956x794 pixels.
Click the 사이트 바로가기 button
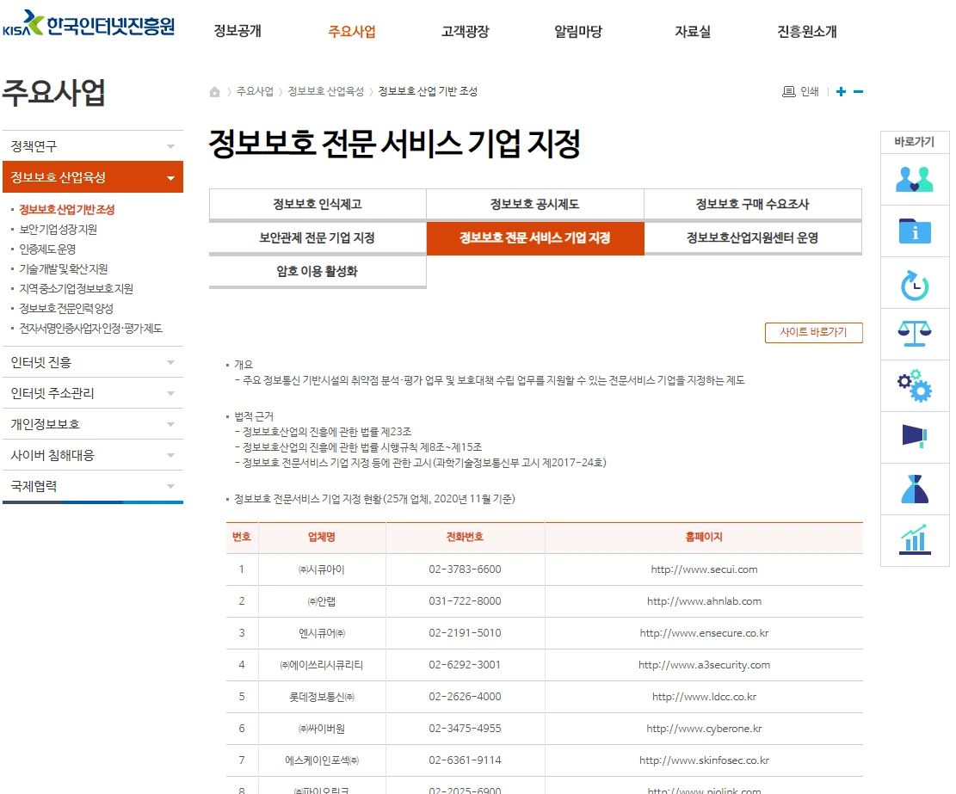[x=813, y=332]
